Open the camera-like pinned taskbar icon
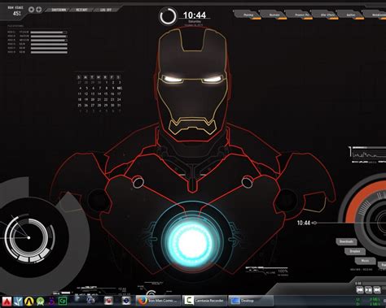386x308 pixels. tap(126, 301)
